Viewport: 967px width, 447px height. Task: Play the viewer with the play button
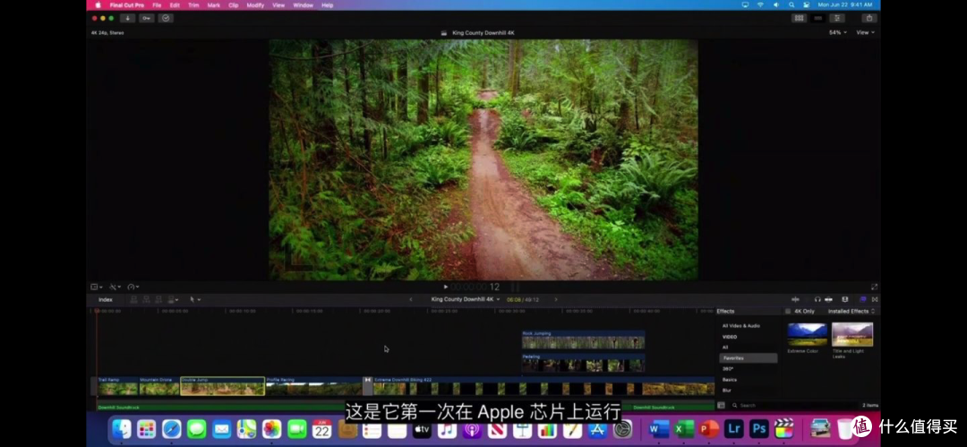[446, 287]
